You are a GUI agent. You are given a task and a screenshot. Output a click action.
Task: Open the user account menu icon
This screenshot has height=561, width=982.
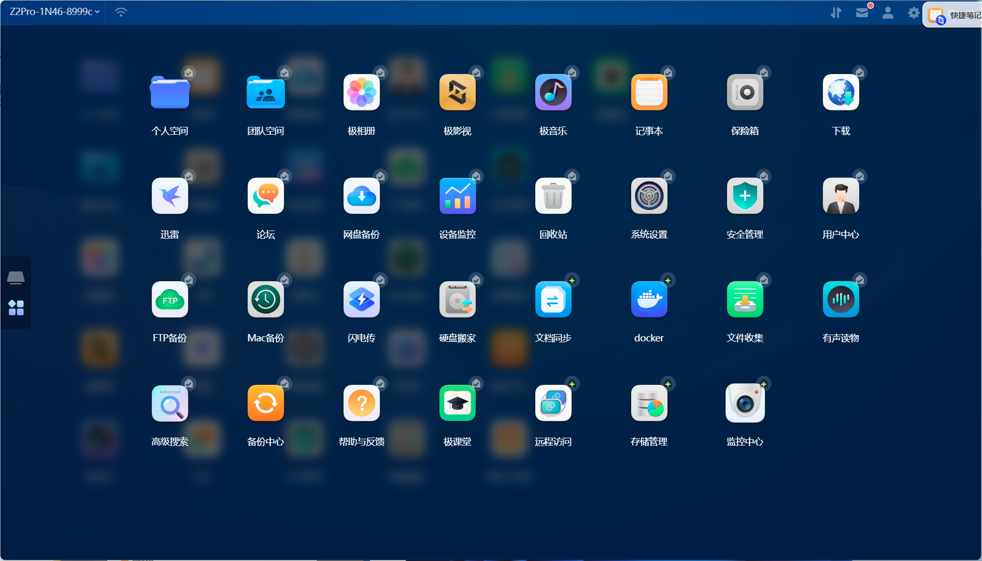click(x=888, y=13)
